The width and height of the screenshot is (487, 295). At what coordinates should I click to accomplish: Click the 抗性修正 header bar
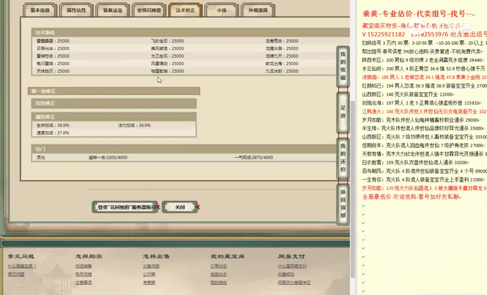point(114,103)
